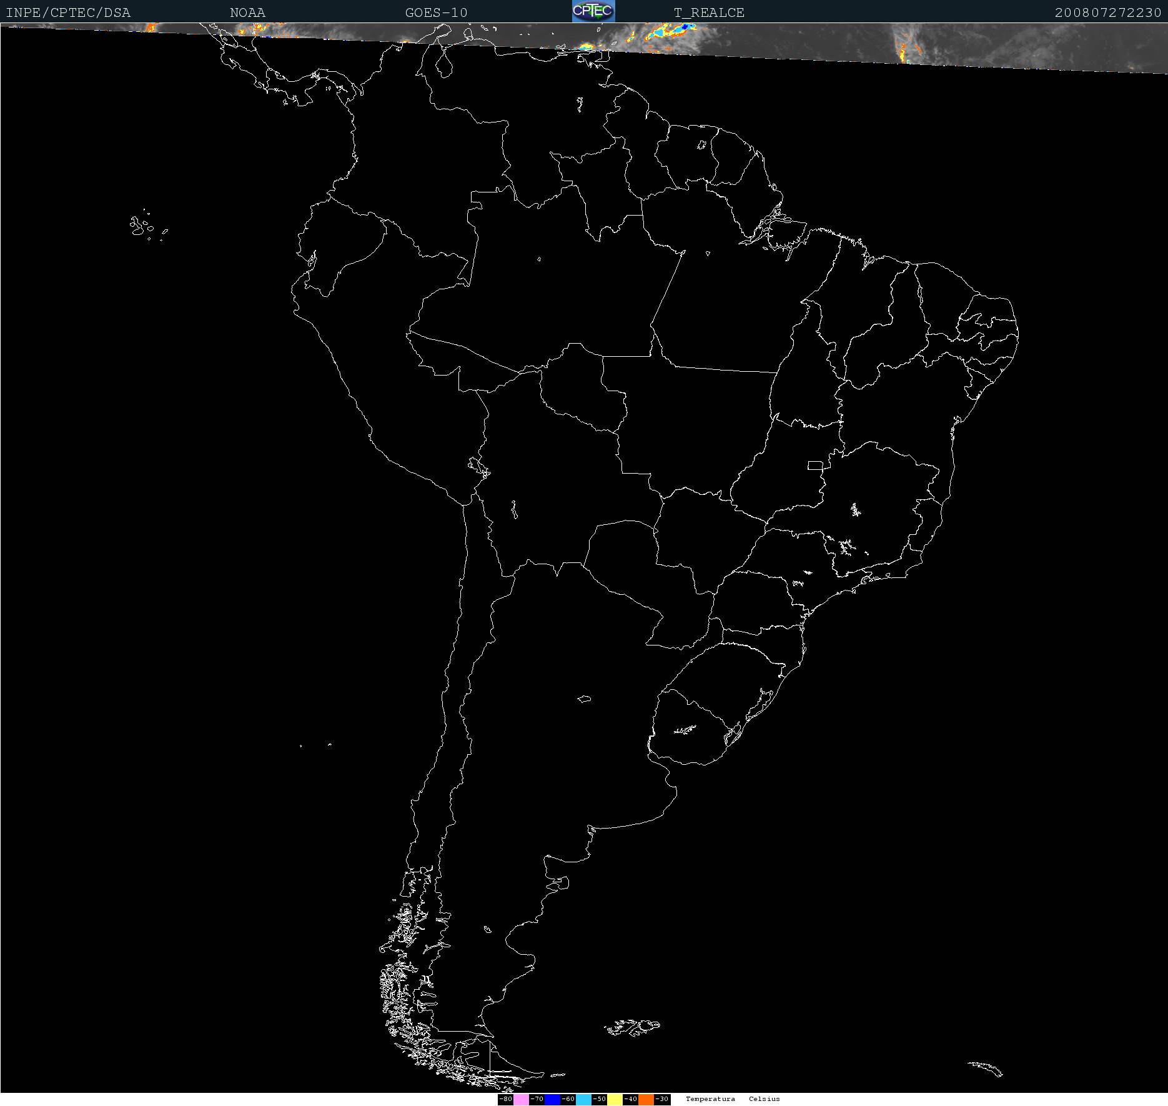Click the blue cold cloud top in image strip

pos(685,27)
